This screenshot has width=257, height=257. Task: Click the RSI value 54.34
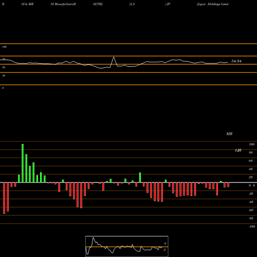(x=236, y=61)
